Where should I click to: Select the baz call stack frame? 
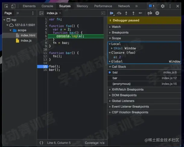pos(144,72)
